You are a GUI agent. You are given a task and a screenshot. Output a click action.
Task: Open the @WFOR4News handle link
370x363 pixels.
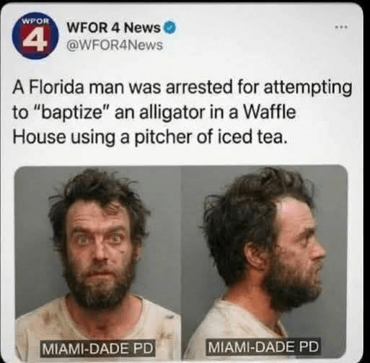click(x=115, y=45)
